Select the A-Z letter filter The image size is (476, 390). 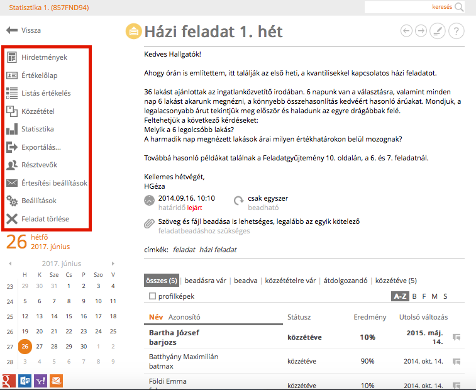[x=400, y=296]
